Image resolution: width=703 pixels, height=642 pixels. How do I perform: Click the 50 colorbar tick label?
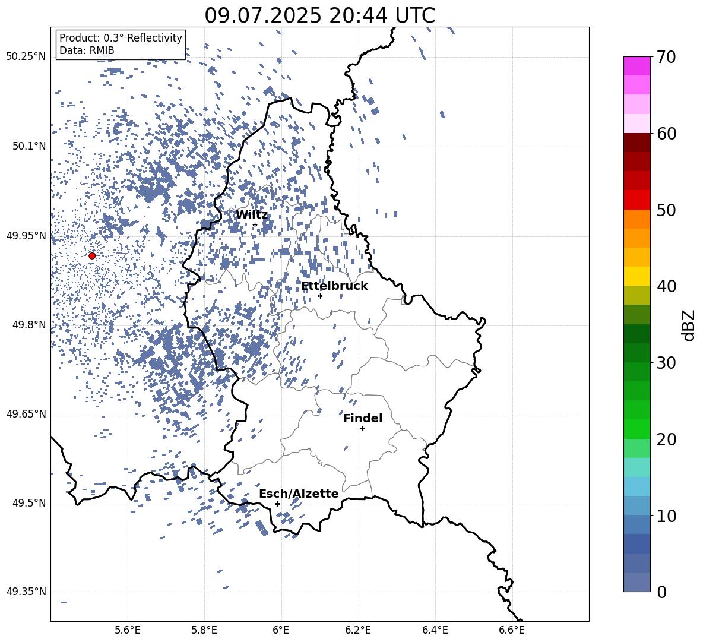pyautogui.click(x=666, y=210)
